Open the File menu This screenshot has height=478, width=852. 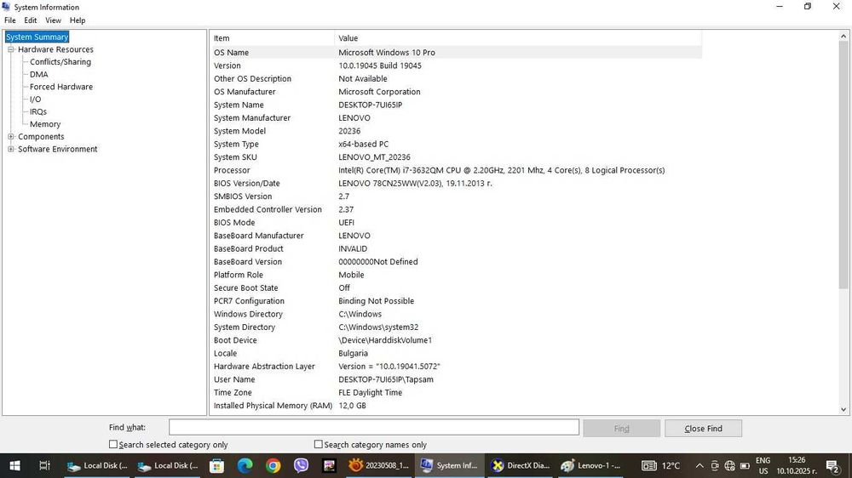[9, 20]
